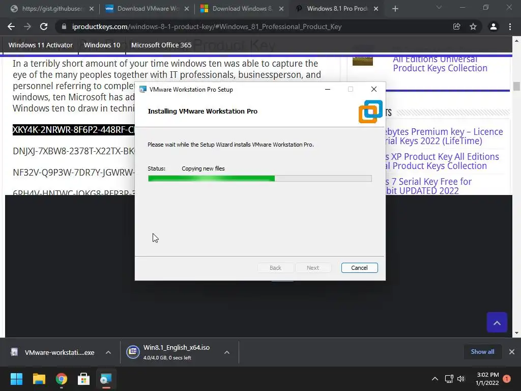
Task: Open Microsoft Office 365 menu item
Action: [x=161, y=45]
